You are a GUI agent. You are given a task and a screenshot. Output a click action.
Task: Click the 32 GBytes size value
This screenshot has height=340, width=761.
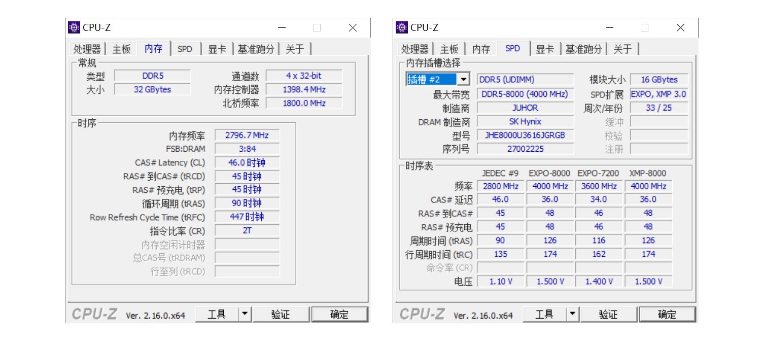pyautogui.click(x=153, y=90)
